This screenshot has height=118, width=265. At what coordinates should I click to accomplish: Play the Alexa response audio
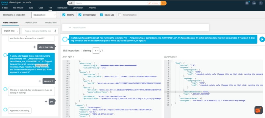262,39
